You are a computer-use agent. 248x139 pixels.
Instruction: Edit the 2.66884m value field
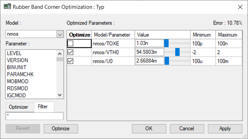(149, 61)
